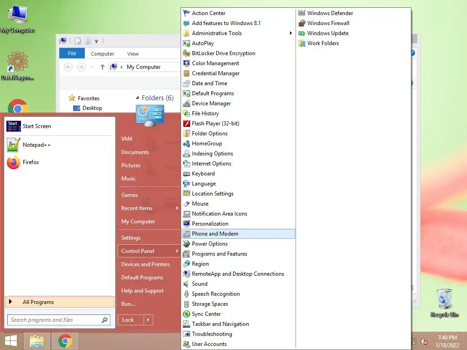This screenshot has width=467, height=350.
Task: Open Documents from Start menu
Action: coord(135,152)
